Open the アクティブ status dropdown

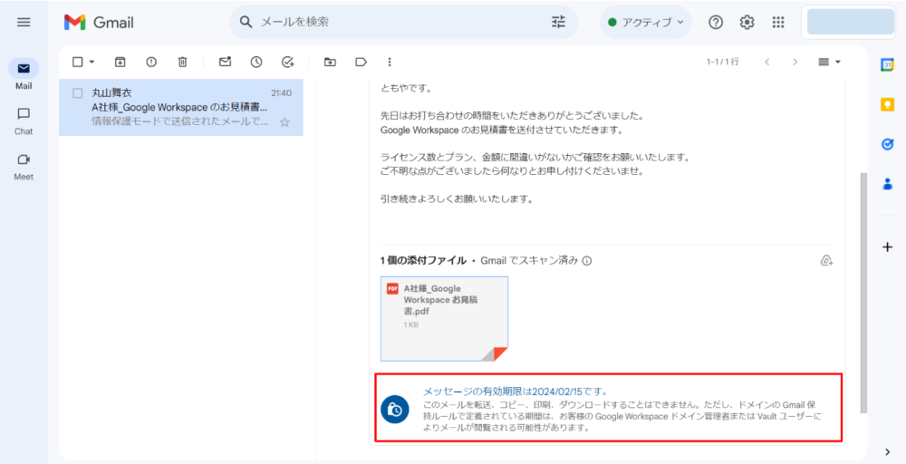click(x=645, y=23)
